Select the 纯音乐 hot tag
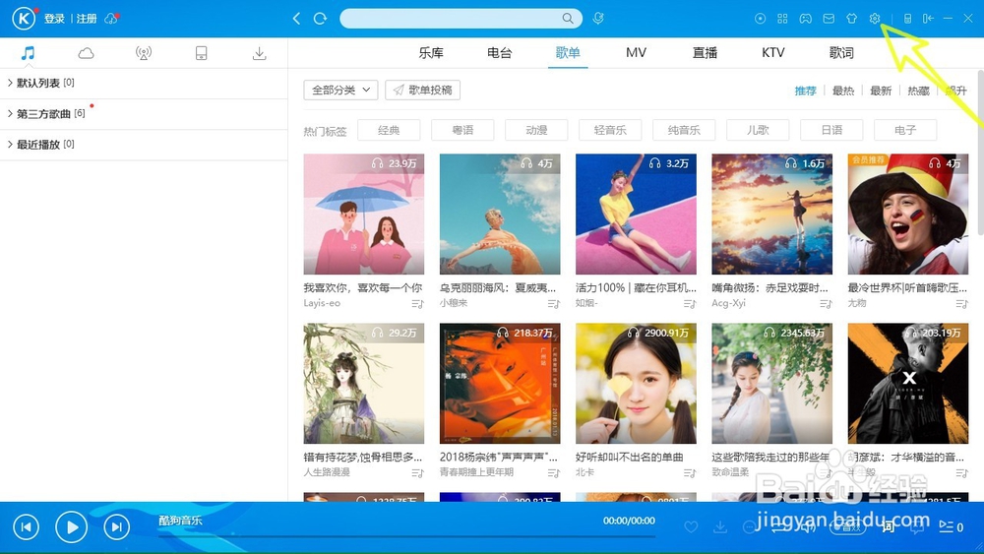 [x=684, y=130]
